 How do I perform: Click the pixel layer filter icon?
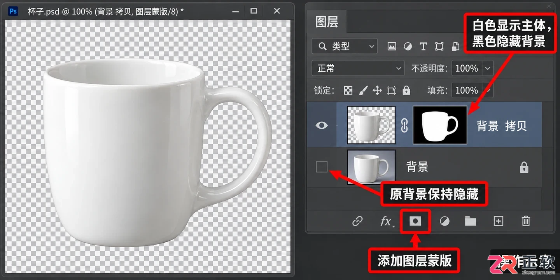[x=392, y=47]
